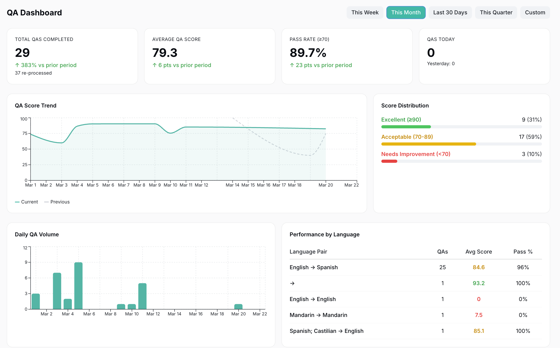The image size is (560, 348).
Task: Click the arrow icon in the English to Spanish row
Action: pyautogui.click(x=312, y=267)
